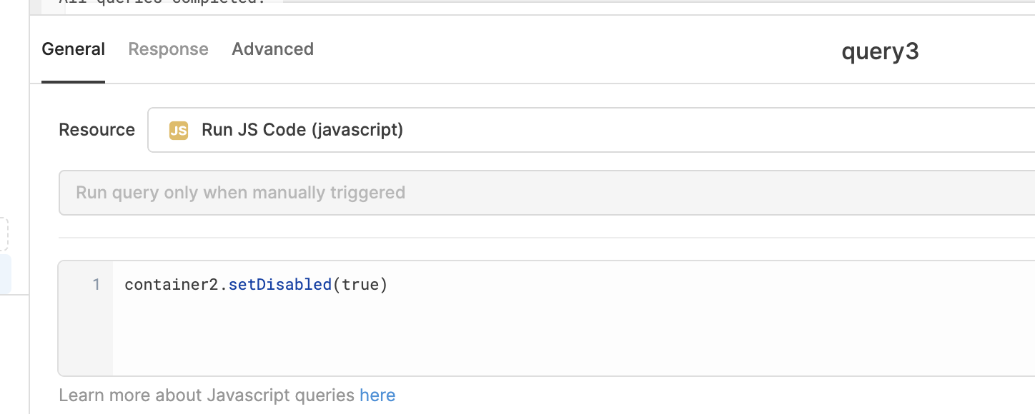The image size is (1035, 414).
Task: Click the closing parenthesis at the end of the code
Action: 383,285
